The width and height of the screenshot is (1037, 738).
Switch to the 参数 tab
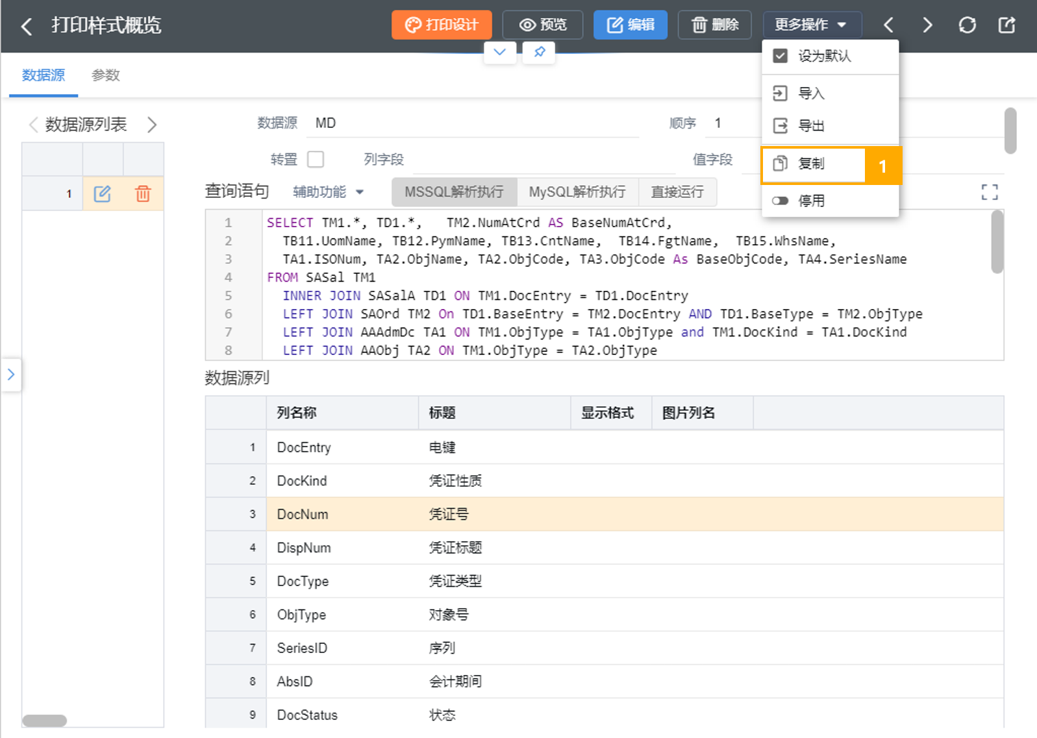(106, 75)
